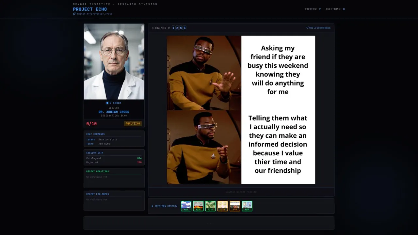This screenshot has height=235, width=418.
Task: Click the RECENT FOLLOWERS heading
Action: pyautogui.click(x=98, y=194)
